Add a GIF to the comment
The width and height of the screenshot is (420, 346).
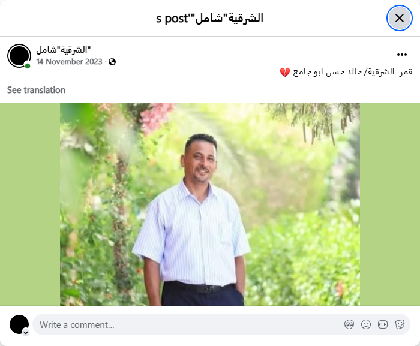383,324
